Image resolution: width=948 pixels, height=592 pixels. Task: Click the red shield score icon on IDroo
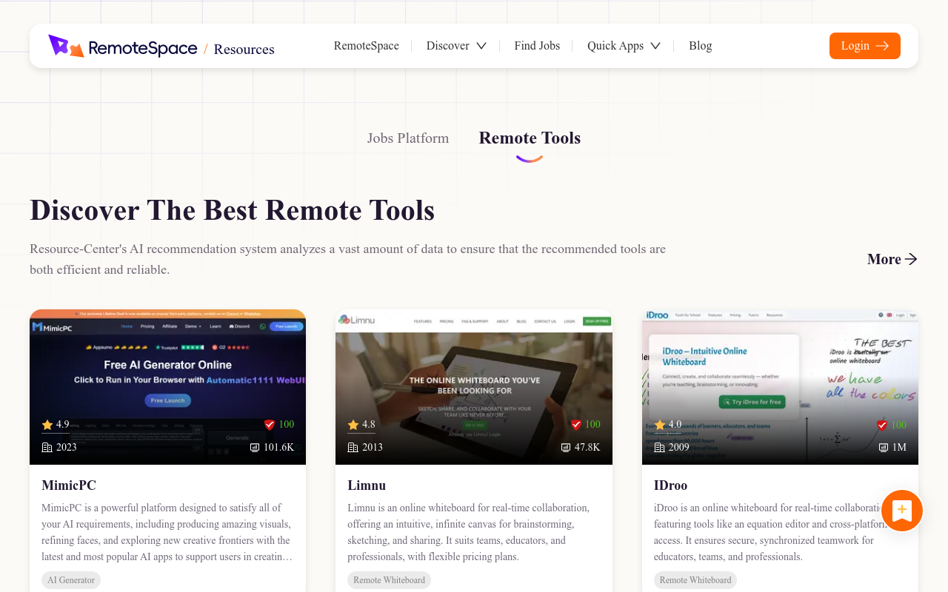[882, 425]
